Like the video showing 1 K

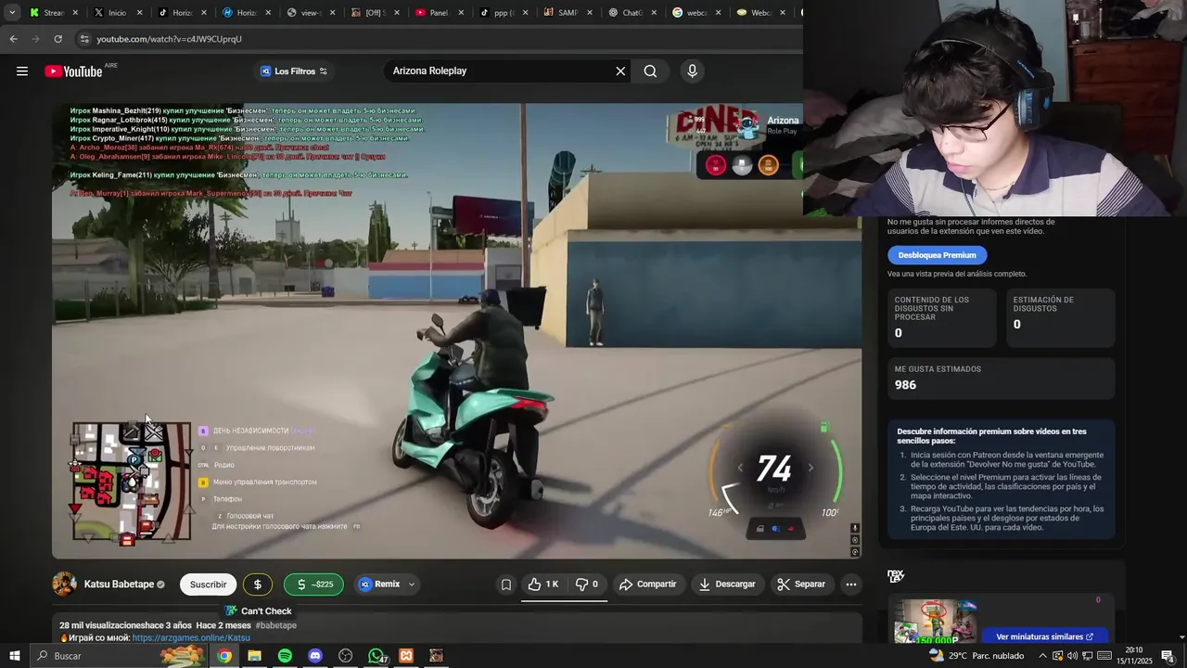point(543,584)
